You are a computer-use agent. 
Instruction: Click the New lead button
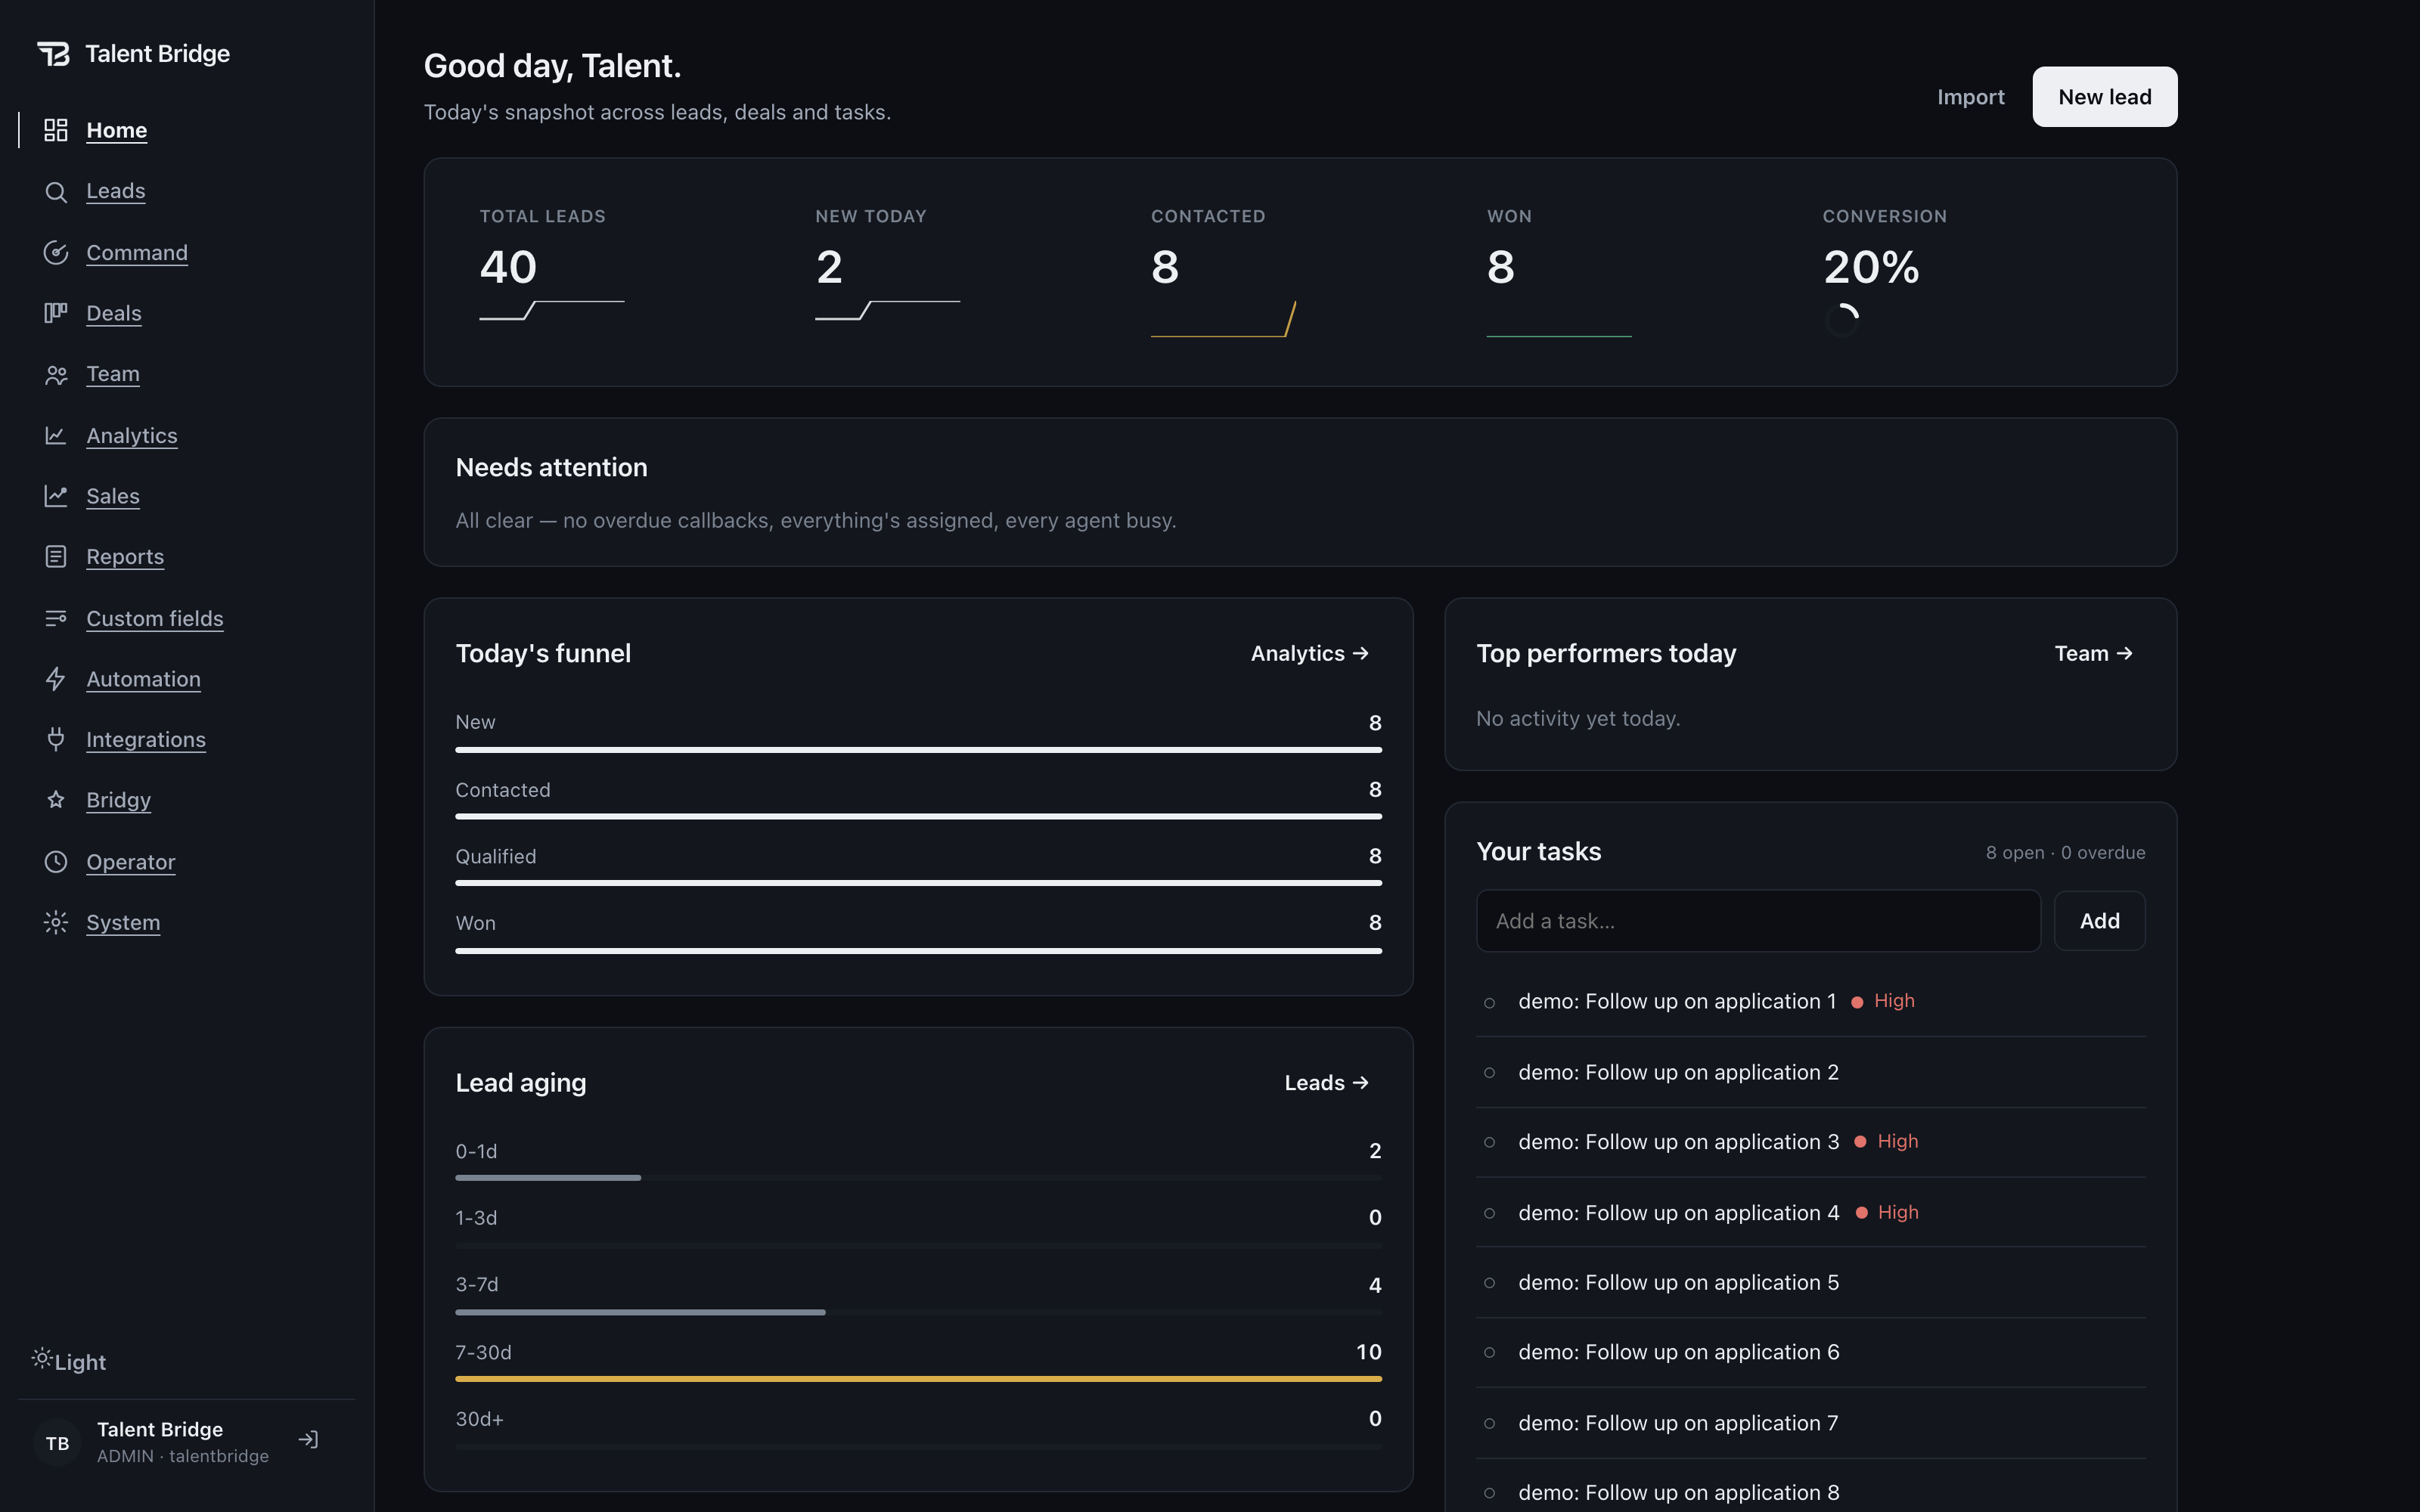2104,97
